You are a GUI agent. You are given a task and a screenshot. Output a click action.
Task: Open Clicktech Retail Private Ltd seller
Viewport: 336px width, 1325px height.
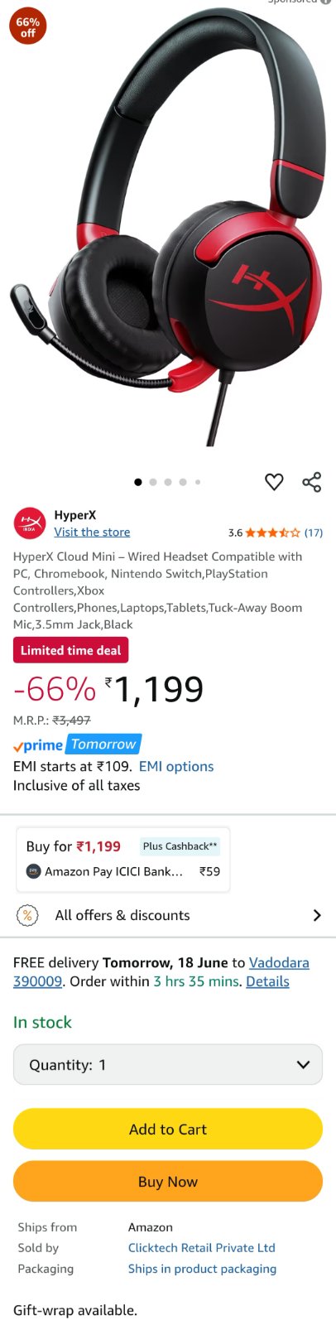(202, 1248)
